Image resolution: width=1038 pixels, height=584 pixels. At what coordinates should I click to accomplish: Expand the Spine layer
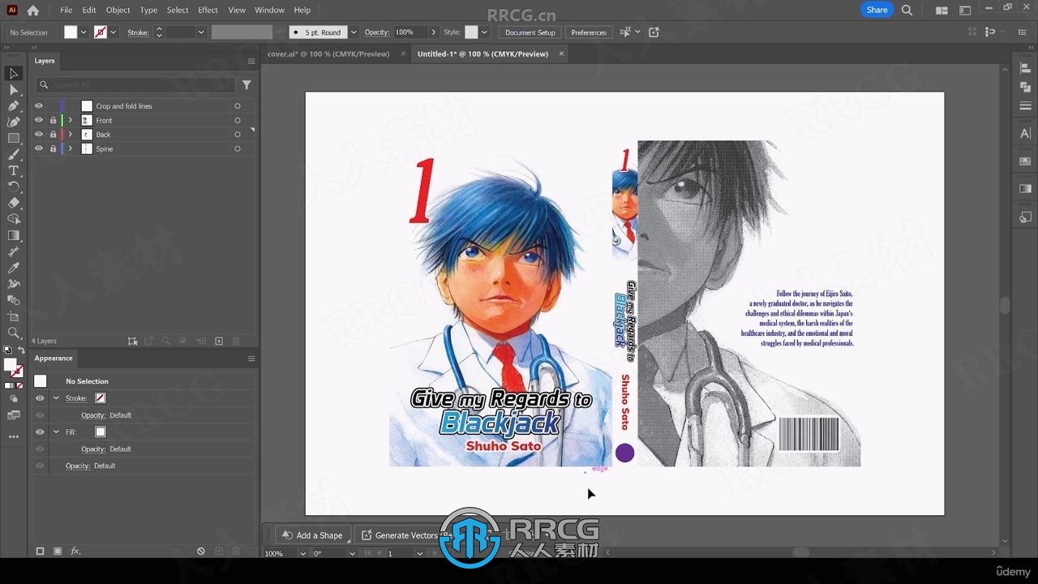(x=71, y=148)
